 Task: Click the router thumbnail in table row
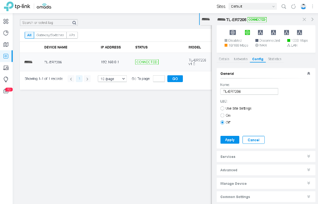28,62
